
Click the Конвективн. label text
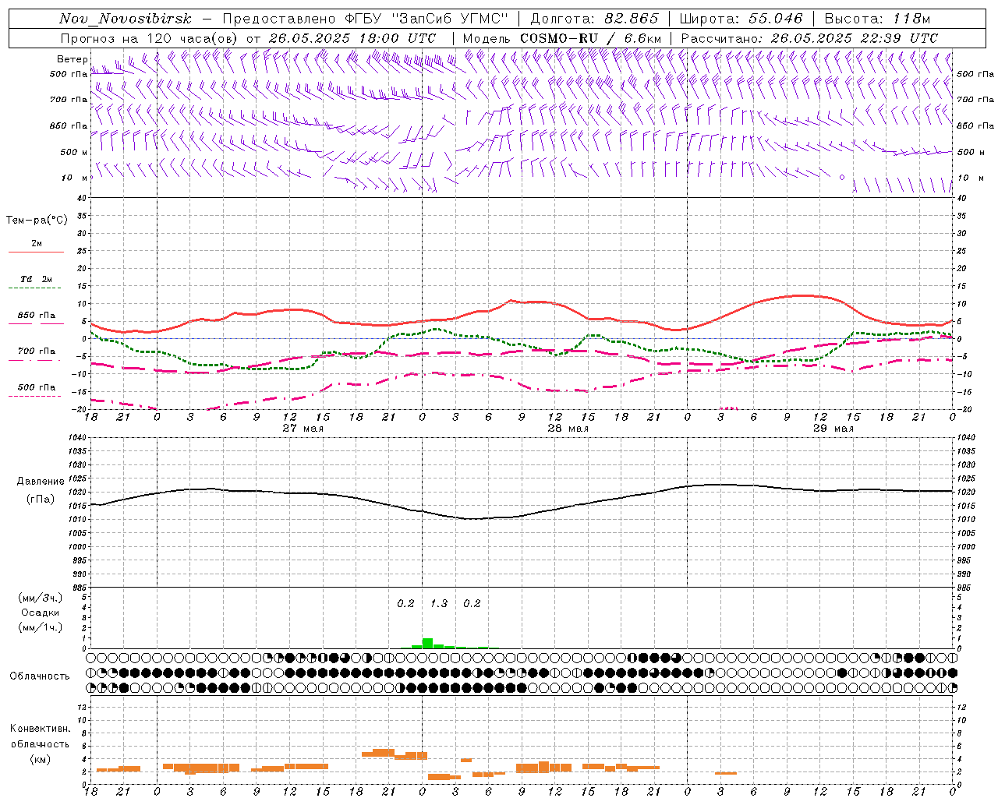(41, 729)
